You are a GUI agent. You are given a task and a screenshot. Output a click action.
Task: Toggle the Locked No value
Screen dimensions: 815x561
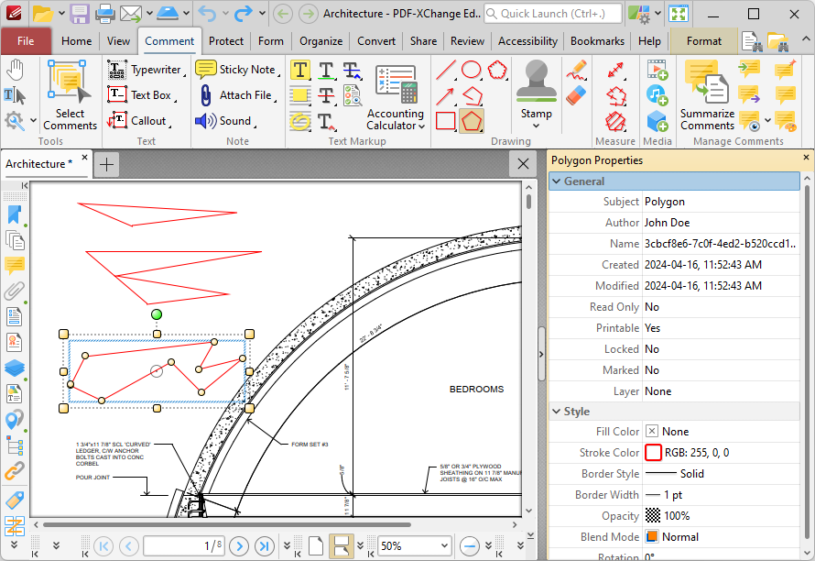[722, 349]
